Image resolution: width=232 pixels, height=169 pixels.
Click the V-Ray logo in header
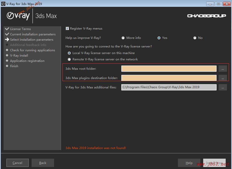click(18, 16)
